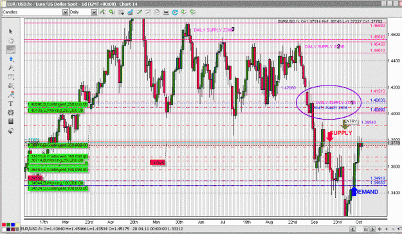Image resolution: width=402 pixels, height=234 pixels.
Task: Click the 'DAILY SUPPLY ZONE 3' label
Action: [214, 30]
